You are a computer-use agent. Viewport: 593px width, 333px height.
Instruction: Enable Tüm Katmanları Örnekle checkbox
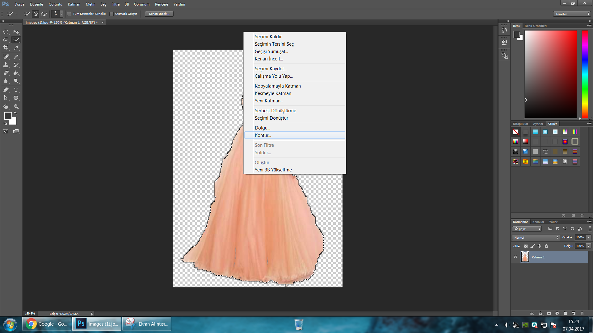tap(69, 14)
